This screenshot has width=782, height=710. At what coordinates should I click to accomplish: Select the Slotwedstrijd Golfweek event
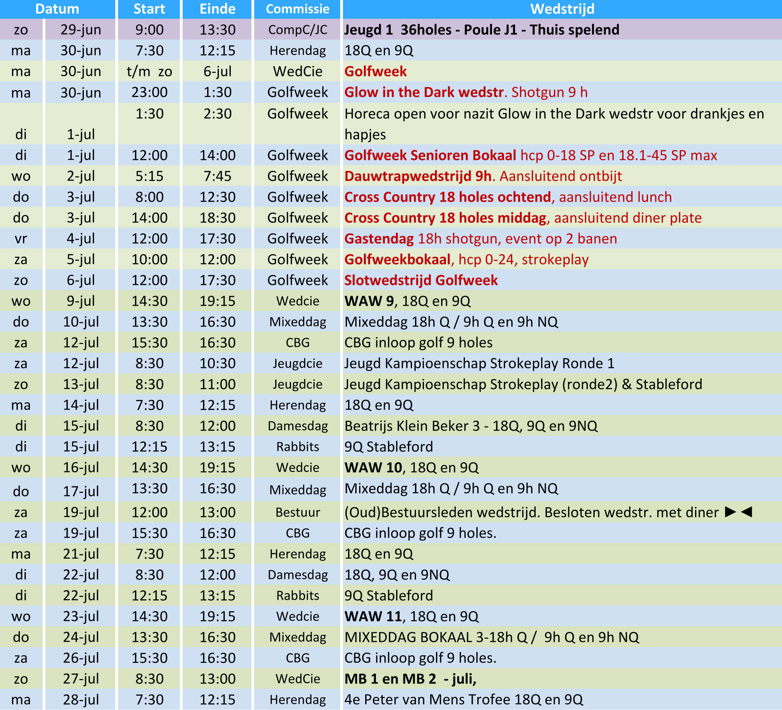(x=421, y=280)
